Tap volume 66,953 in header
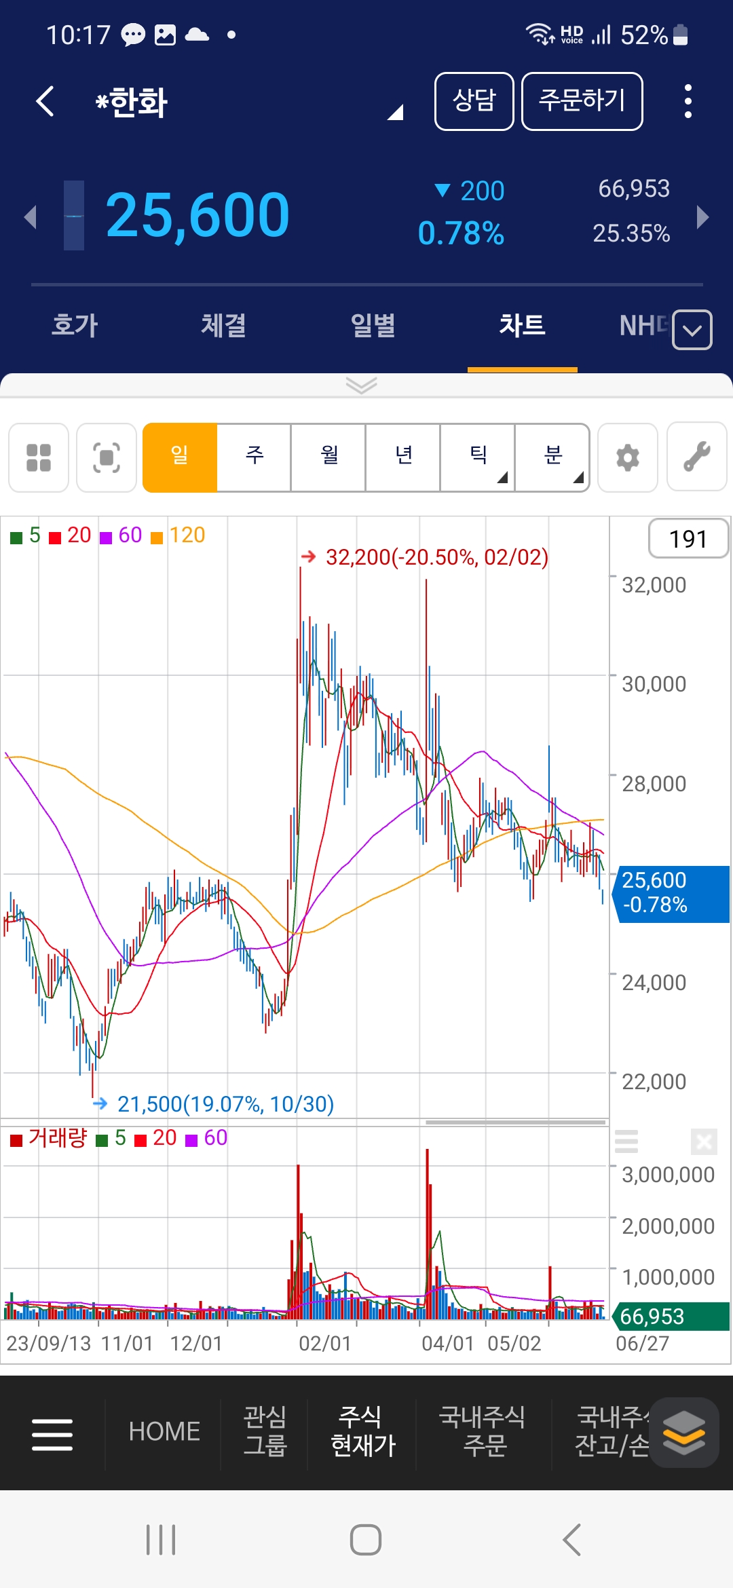 (634, 189)
